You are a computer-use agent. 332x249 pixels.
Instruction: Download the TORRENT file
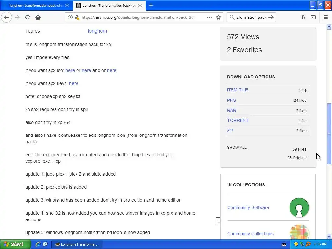[238, 120]
